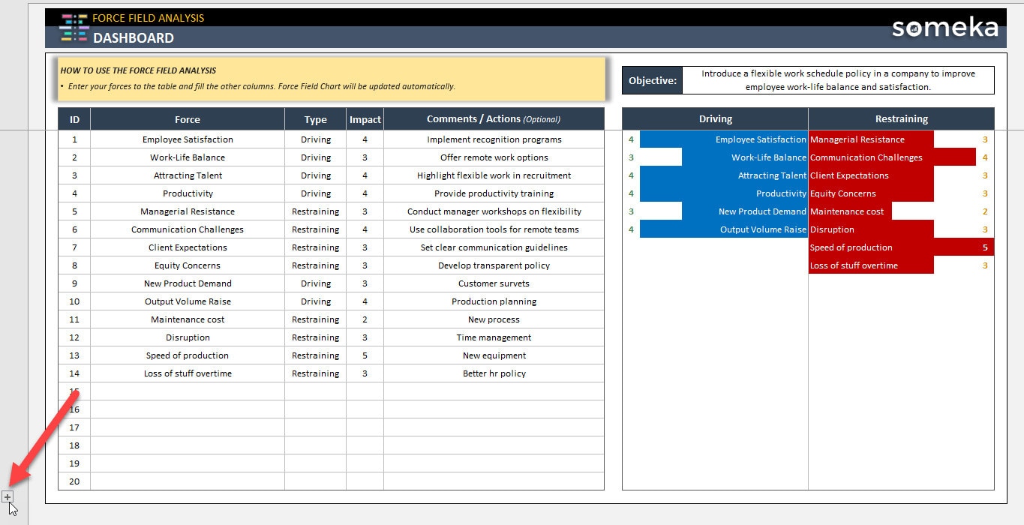Click the Objective label cell
1024x525 pixels.
tap(651, 79)
